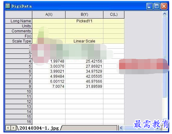Click the DigiData window grid icon

click(8, 6)
